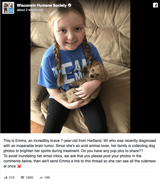
Task: Click the share arrow icon
Action: point(41,178)
